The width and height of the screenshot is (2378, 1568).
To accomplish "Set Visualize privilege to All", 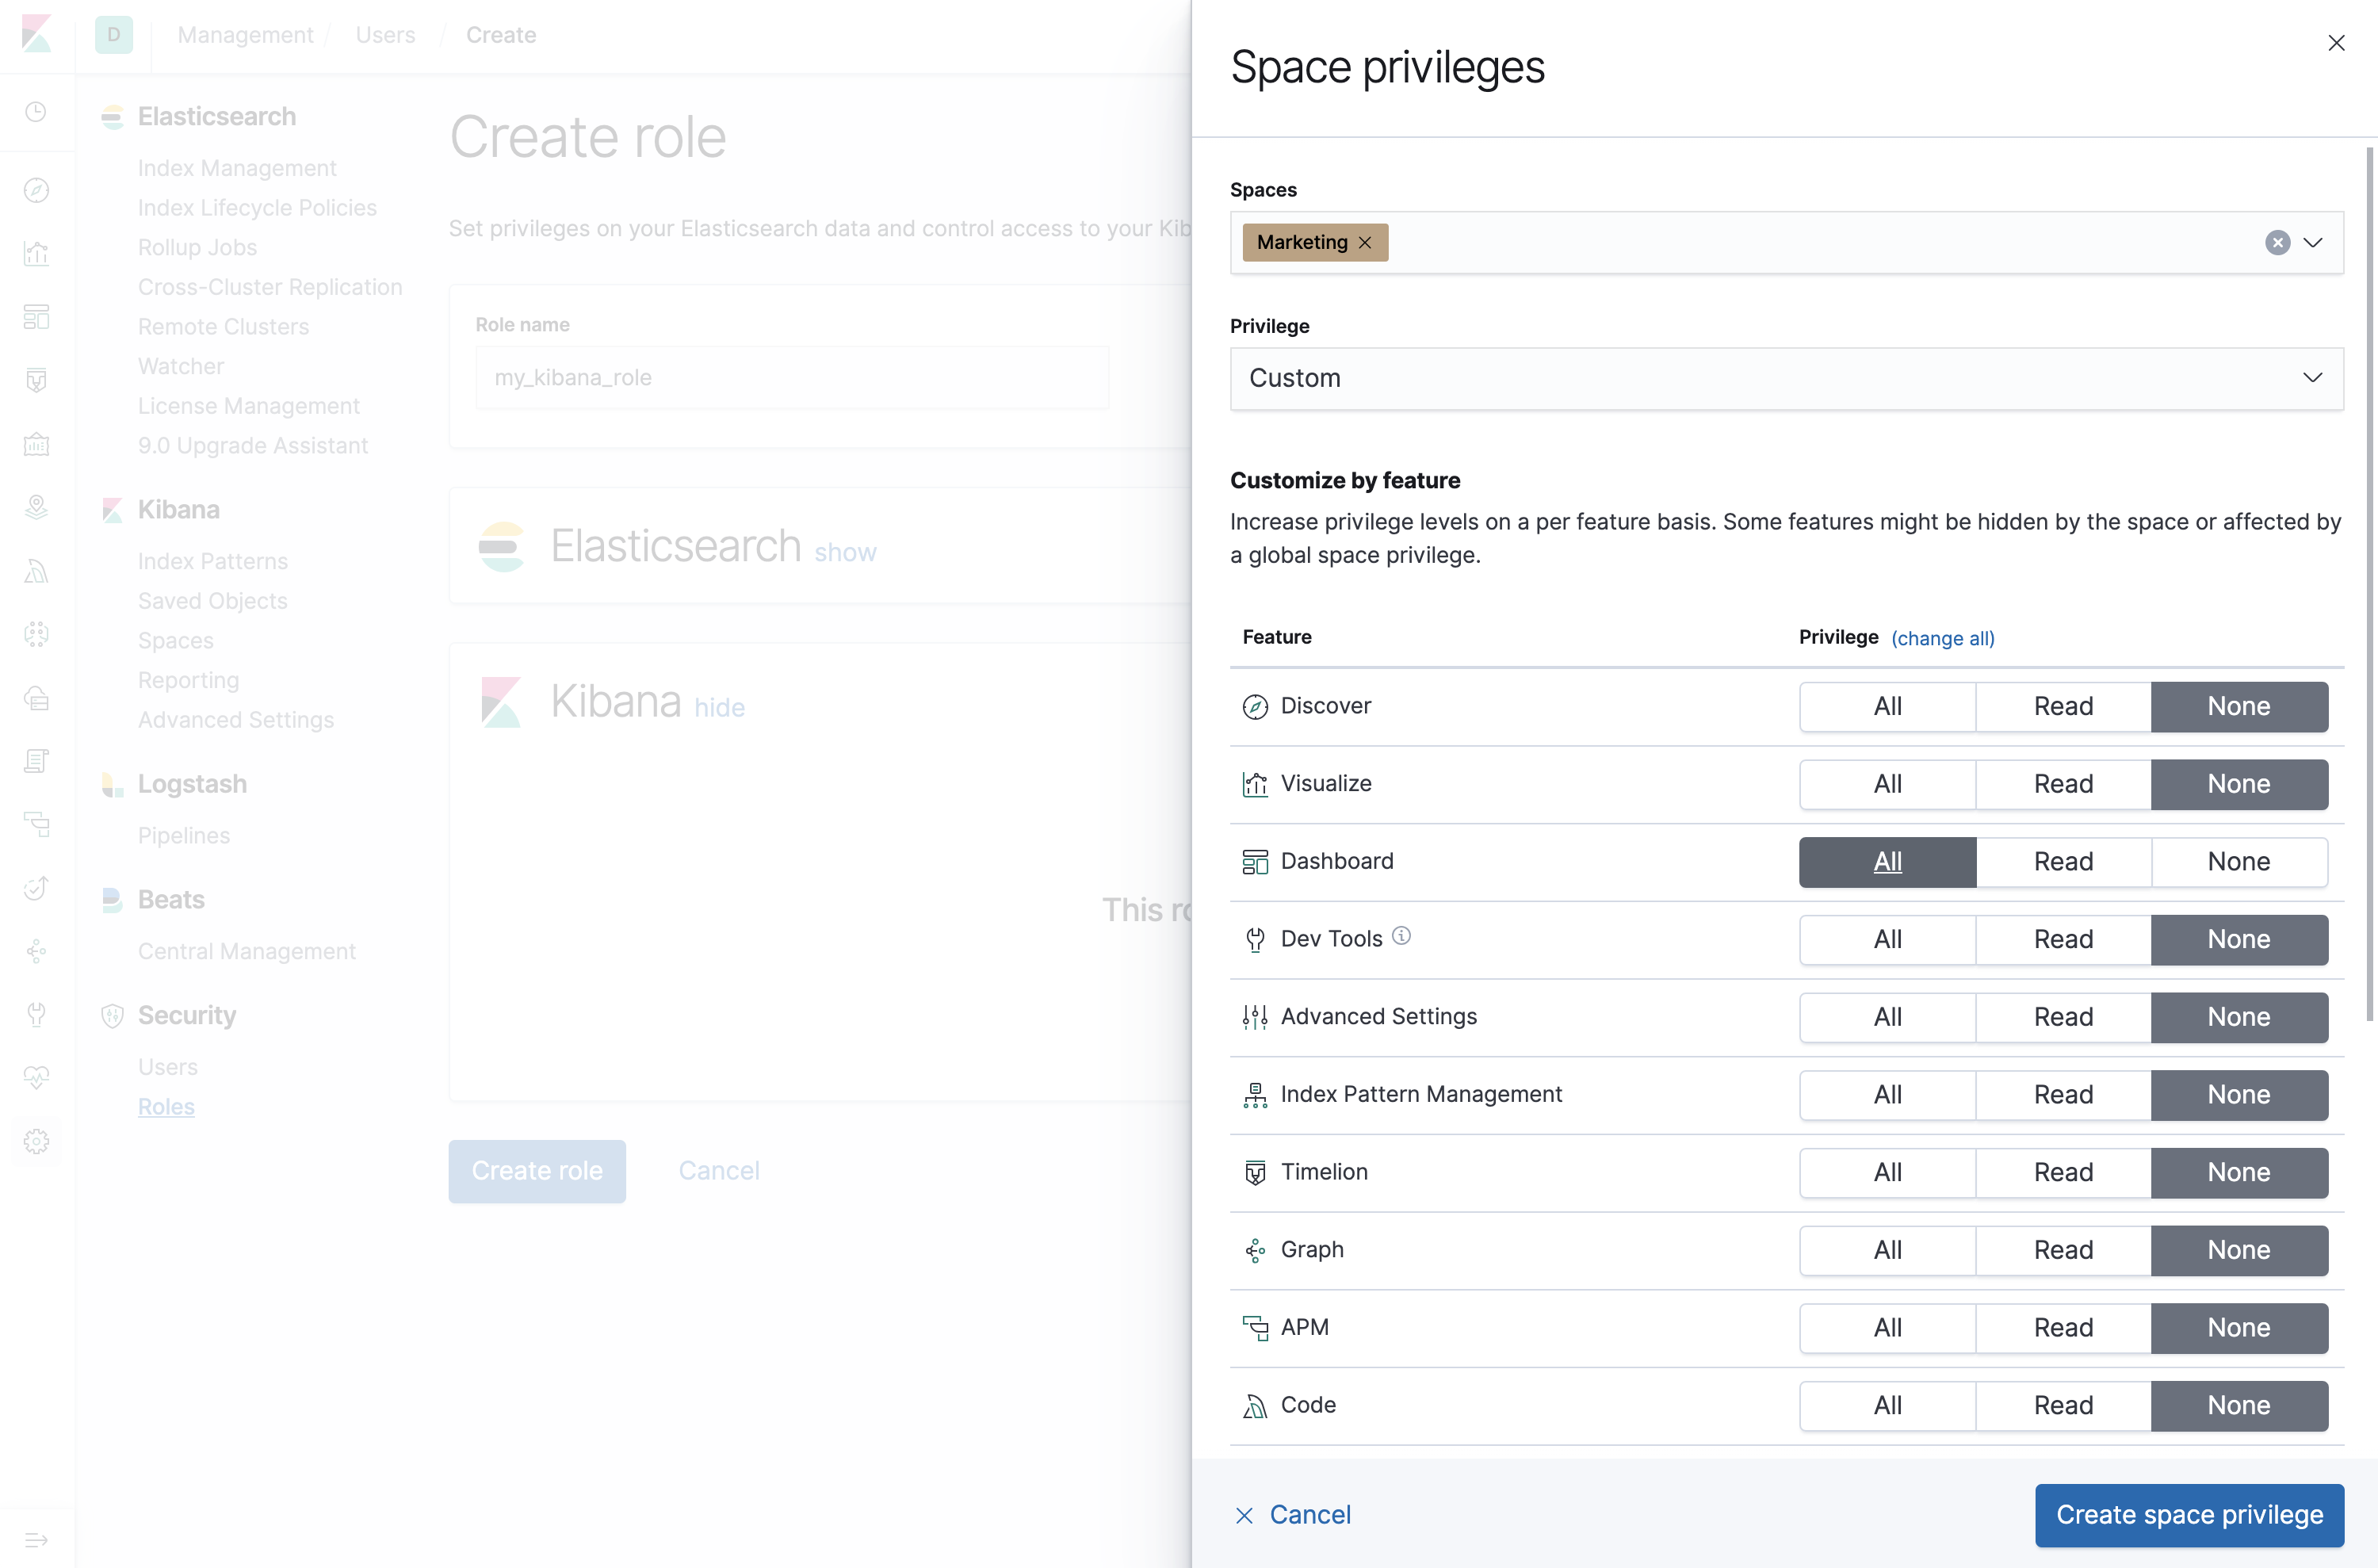I will point(1887,784).
